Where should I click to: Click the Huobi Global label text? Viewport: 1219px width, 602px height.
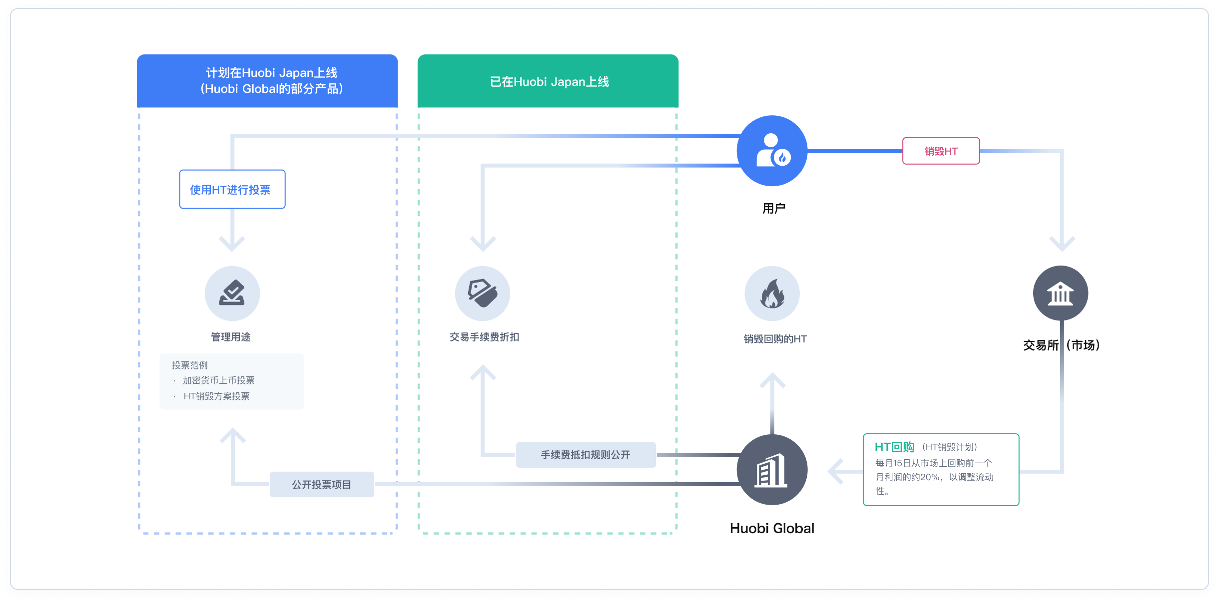(x=772, y=528)
